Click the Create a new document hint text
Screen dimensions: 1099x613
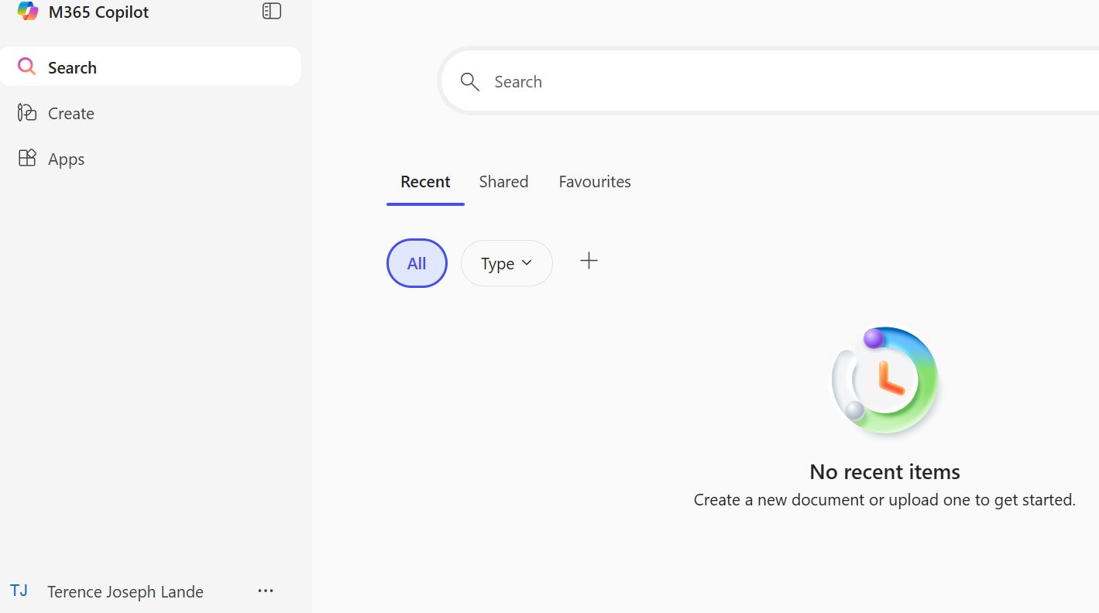point(884,500)
